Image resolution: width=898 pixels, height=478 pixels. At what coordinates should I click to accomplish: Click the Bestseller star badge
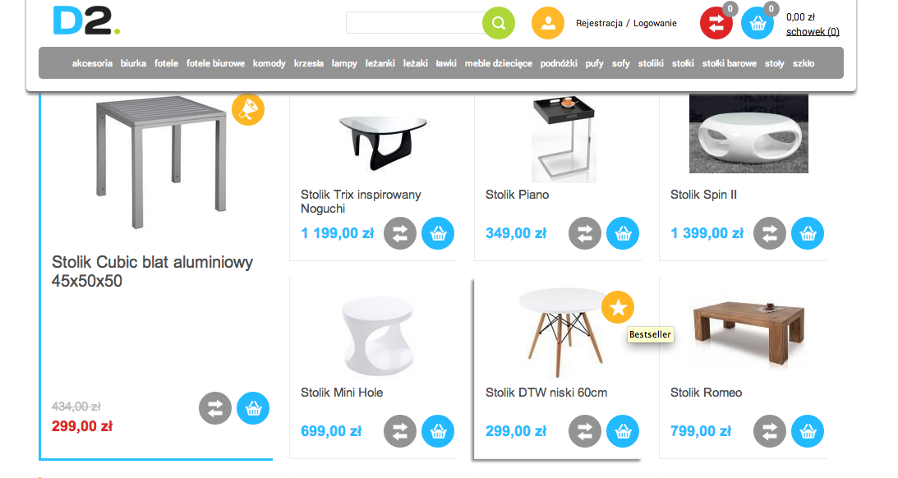coord(618,307)
